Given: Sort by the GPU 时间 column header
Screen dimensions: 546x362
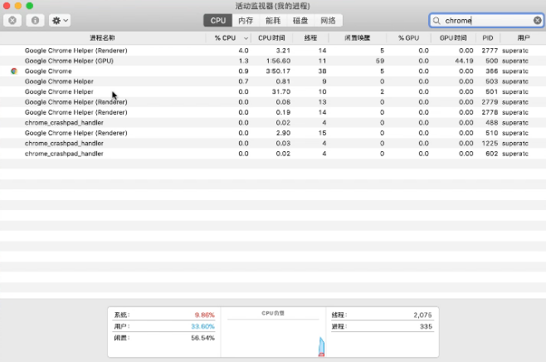Looking at the screenshot, I should [x=453, y=38].
